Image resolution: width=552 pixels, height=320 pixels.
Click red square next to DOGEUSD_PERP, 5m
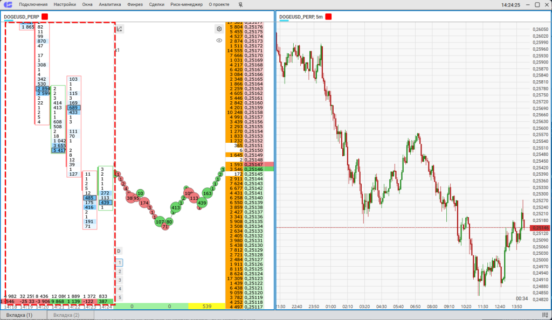[x=328, y=17]
